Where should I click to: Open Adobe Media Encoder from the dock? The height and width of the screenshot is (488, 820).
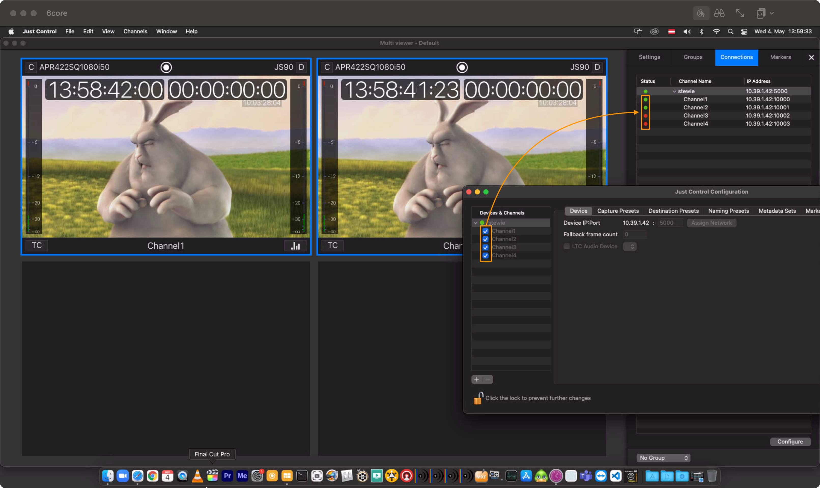(242, 476)
